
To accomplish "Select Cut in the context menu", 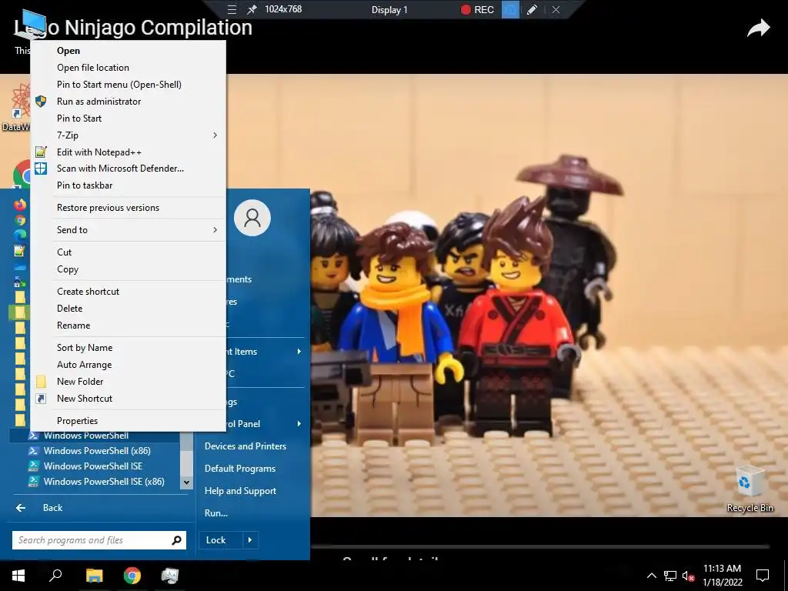I will point(129,252).
